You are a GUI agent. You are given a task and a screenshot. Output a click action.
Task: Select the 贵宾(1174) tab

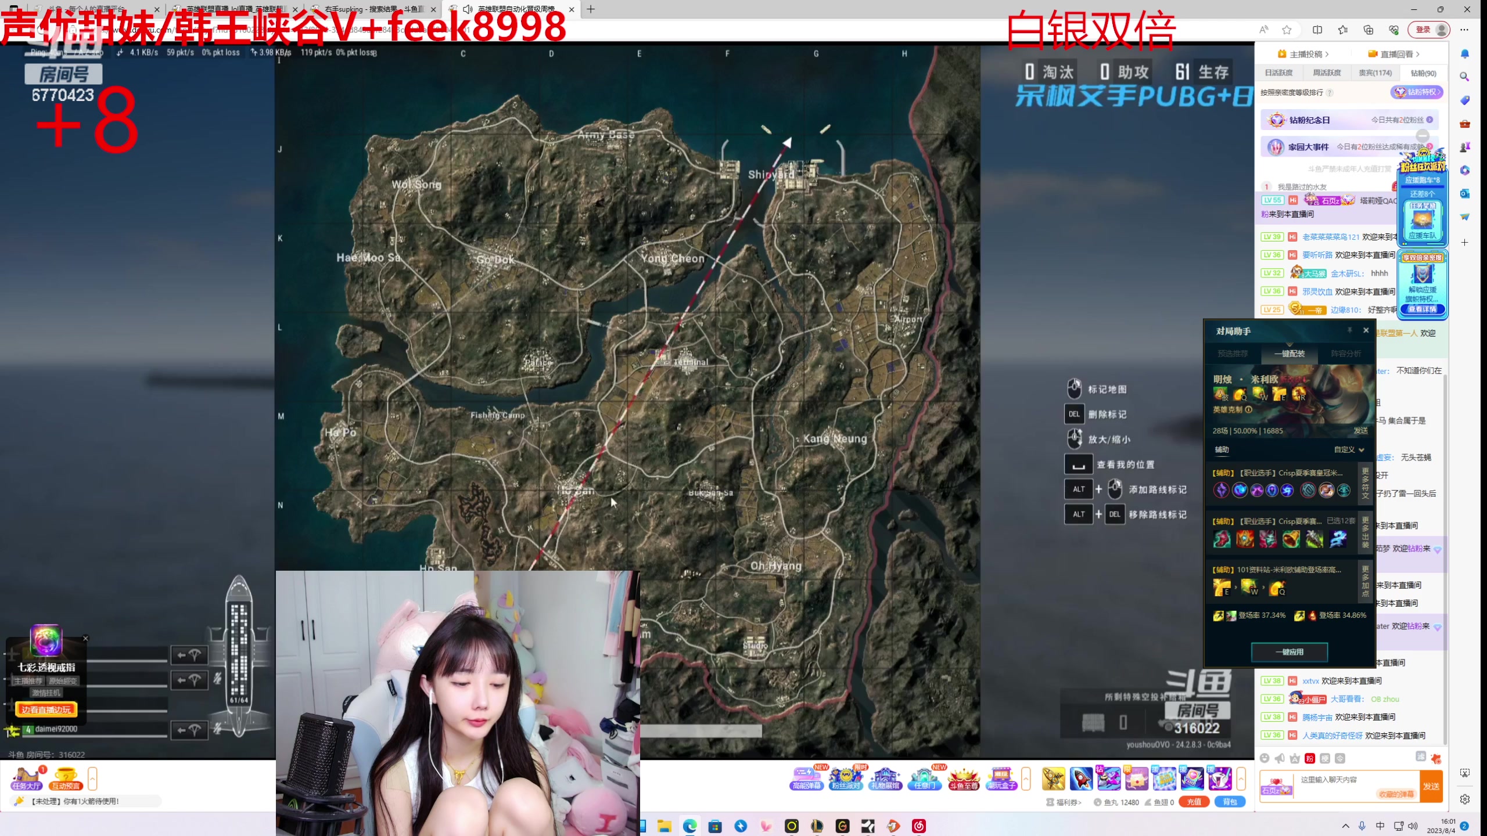click(1375, 73)
